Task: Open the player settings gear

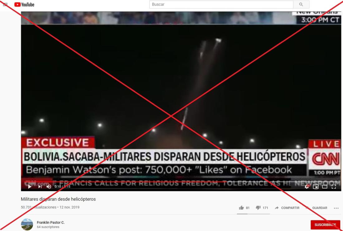Action: click(307, 187)
